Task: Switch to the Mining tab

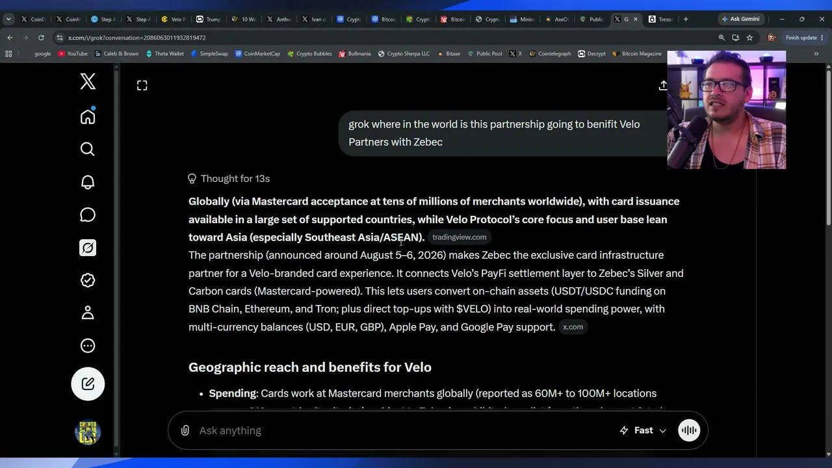Action: [x=522, y=19]
